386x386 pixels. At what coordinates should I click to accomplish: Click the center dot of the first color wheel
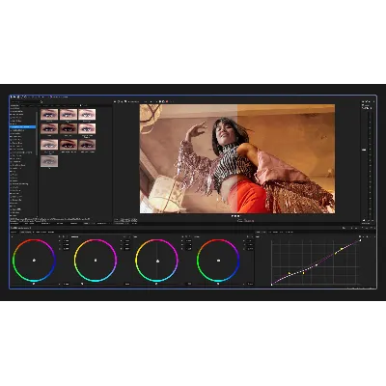tap(34, 261)
